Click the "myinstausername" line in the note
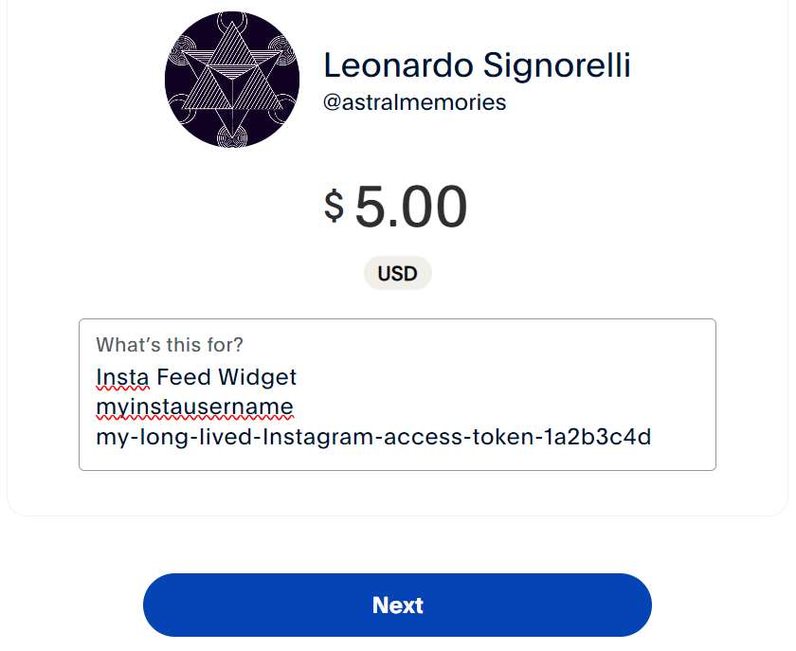796x651 pixels. (194, 407)
